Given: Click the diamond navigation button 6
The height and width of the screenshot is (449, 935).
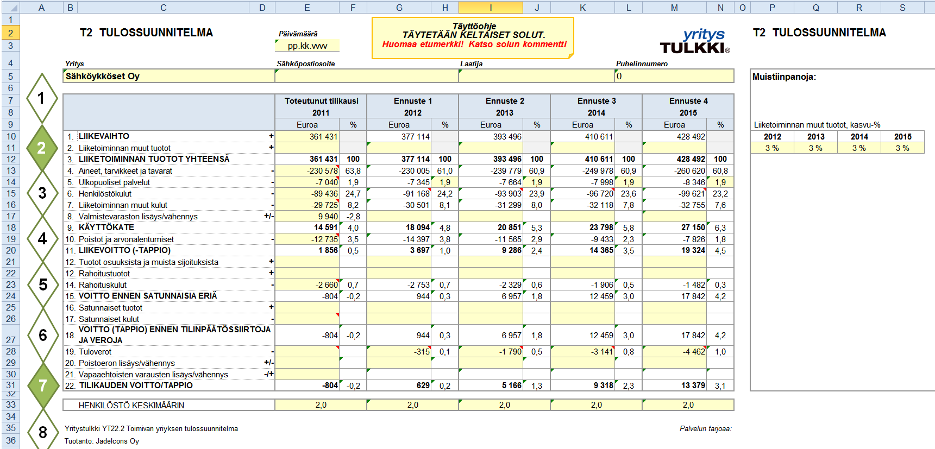Looking at the screenshot, I should click(x=42, y=336).
